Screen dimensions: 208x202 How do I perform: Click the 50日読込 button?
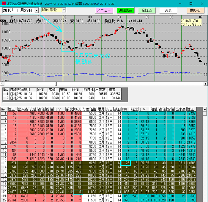[125, 10]
